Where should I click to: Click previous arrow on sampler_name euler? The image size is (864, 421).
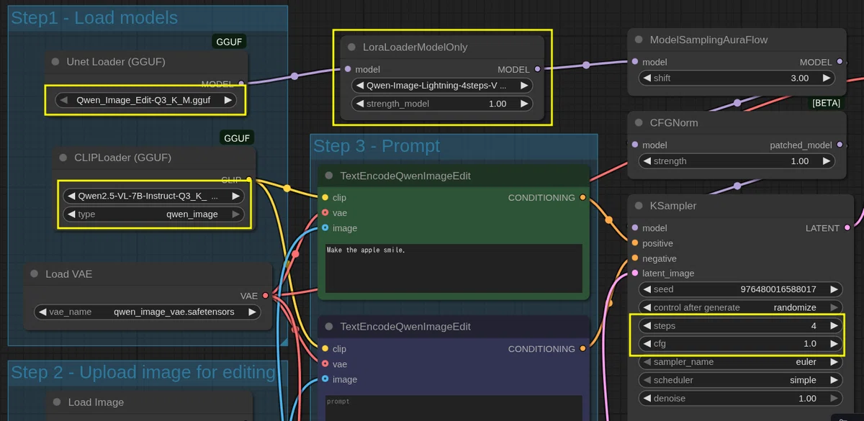pyautogui.click(x=646, y=362)
